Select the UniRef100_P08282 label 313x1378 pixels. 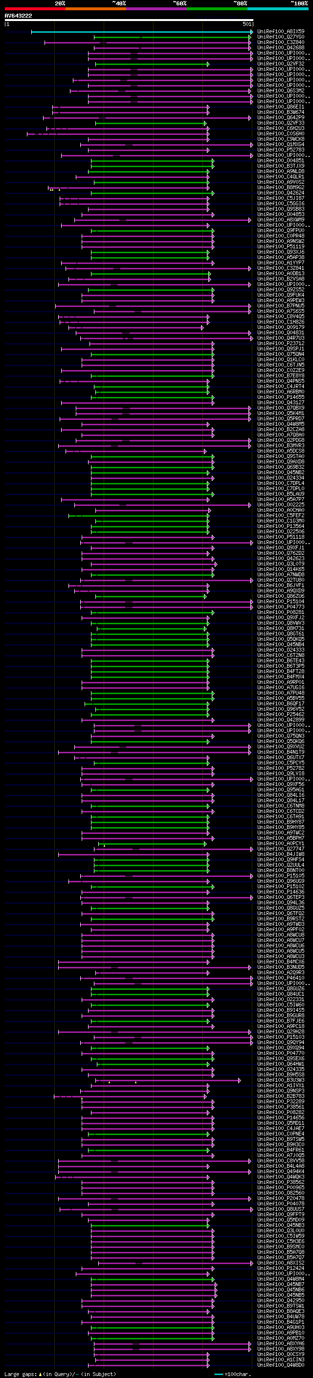pos(281,1112)
